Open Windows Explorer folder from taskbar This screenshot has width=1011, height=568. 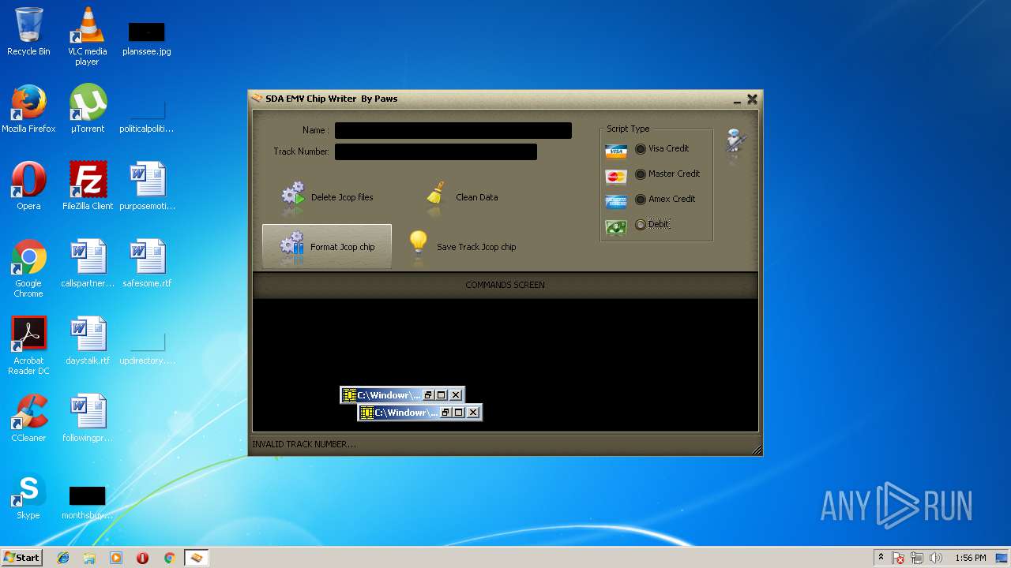tap(89, 558)
